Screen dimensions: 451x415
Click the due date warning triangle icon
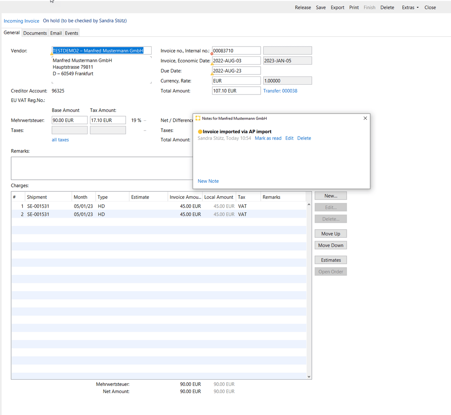tap(212, 74)
